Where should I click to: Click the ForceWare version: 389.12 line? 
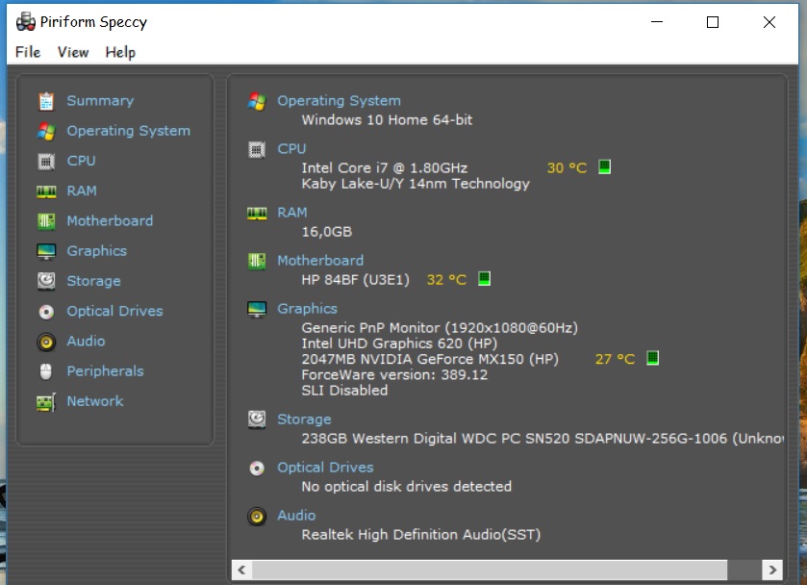(394, 375)
